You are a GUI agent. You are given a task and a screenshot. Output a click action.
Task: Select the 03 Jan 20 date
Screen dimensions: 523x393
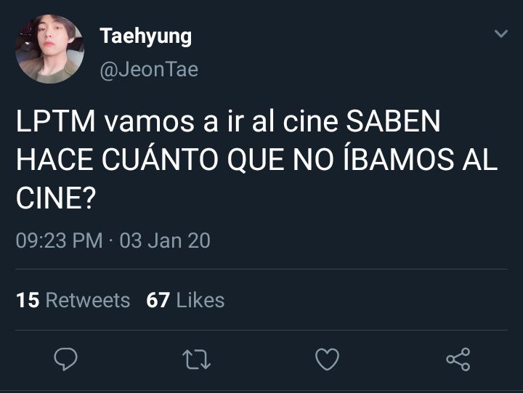(x=165, y=240)
